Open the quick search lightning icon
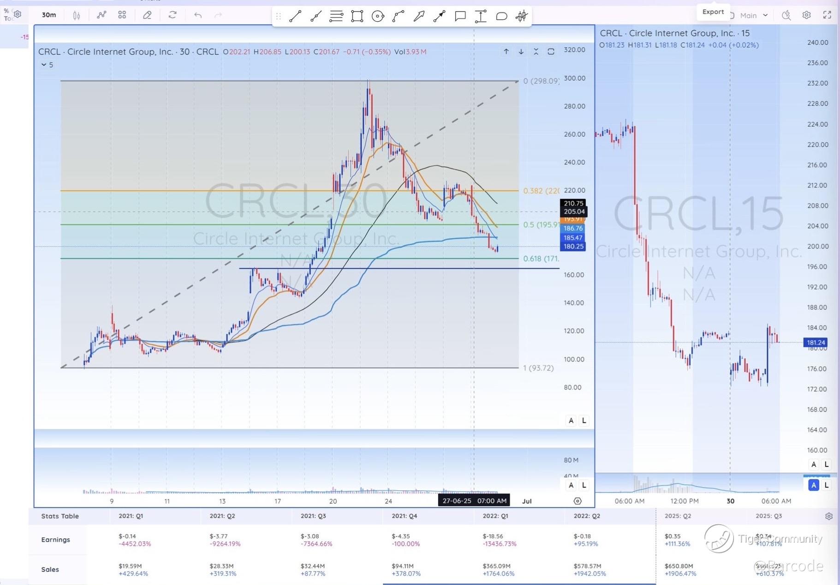 click(x=786, y=15)
